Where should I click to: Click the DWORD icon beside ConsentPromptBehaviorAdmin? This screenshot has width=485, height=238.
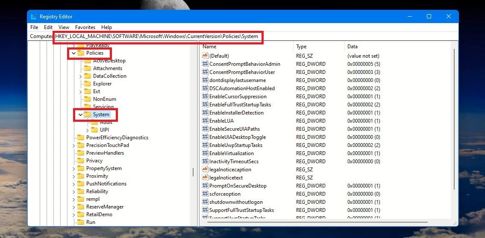tap(205, 64)
